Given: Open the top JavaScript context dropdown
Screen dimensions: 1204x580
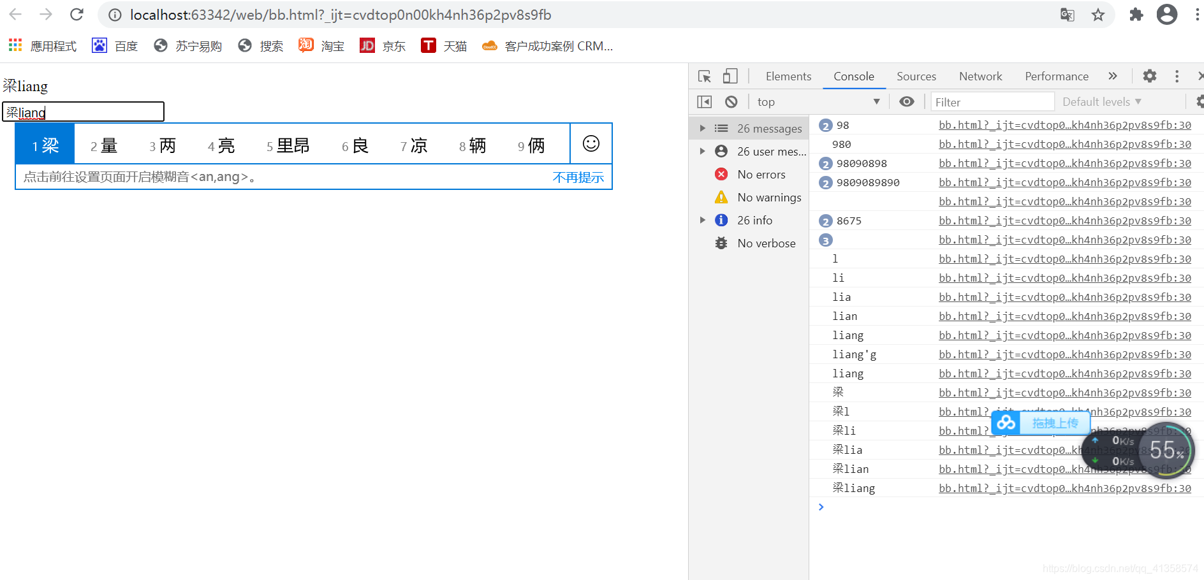Looking at the screenshot, I should click(x=819, y=102).
